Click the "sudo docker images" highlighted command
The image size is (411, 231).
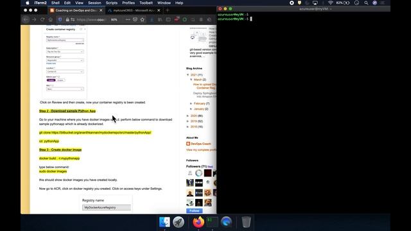point(53,171)
